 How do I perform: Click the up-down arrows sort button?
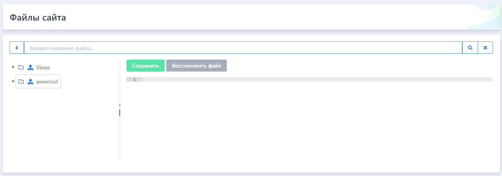pyautogui.click(x=17, y=48)
